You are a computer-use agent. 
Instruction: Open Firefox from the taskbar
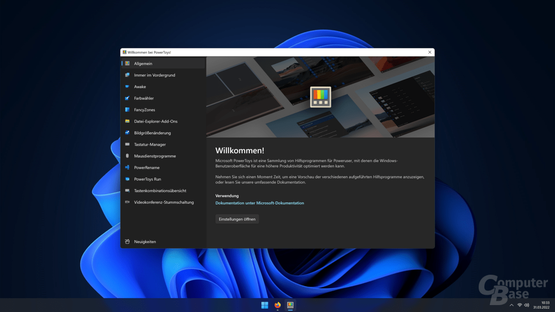pos(277,305)
